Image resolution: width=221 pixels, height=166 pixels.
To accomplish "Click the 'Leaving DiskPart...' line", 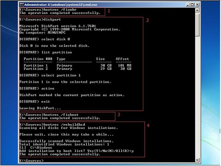I will (40, 108).
